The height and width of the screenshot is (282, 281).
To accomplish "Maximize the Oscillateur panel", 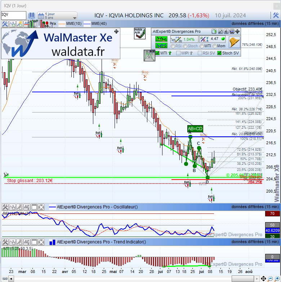I will coord(34,207).
